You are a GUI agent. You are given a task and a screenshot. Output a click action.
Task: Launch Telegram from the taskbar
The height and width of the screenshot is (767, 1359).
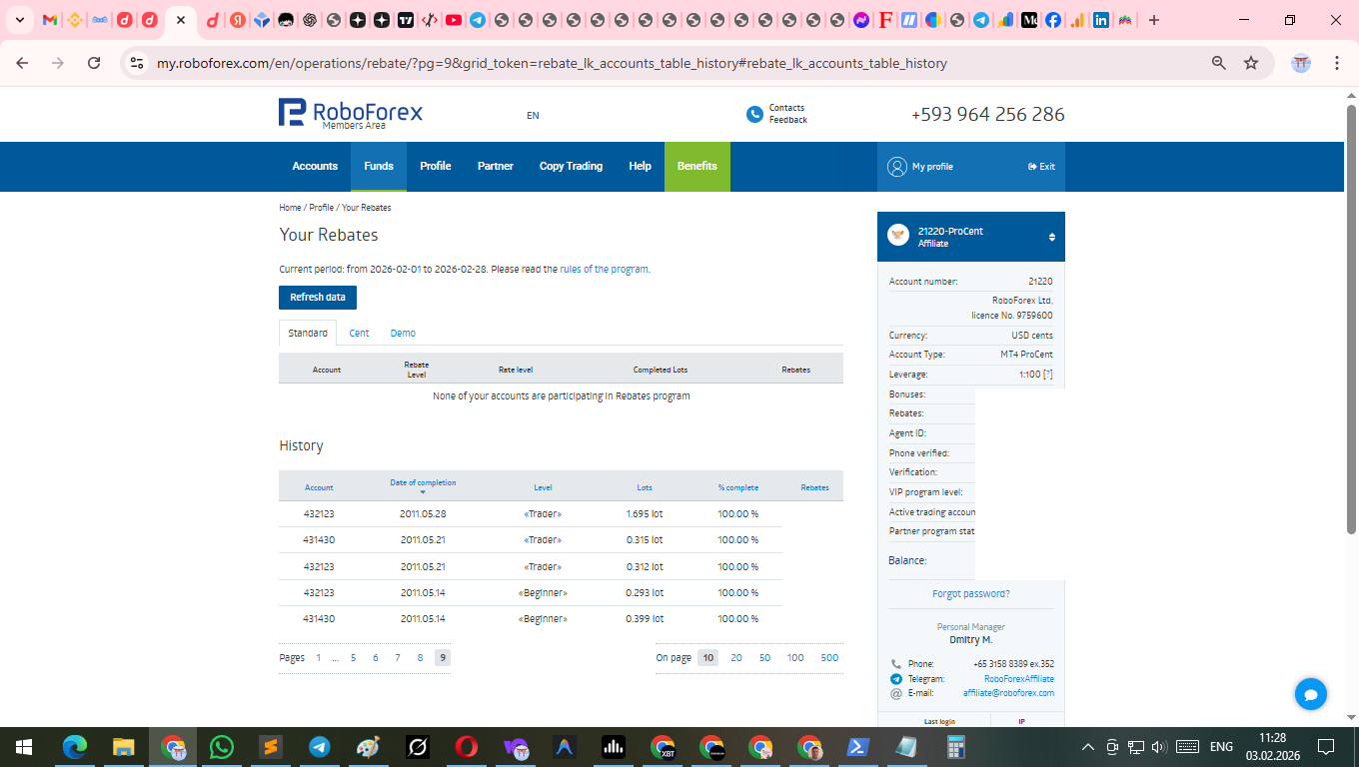coord(319,746)
